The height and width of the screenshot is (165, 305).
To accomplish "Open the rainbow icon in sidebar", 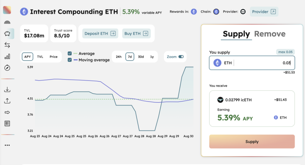I will click(7, 22).
